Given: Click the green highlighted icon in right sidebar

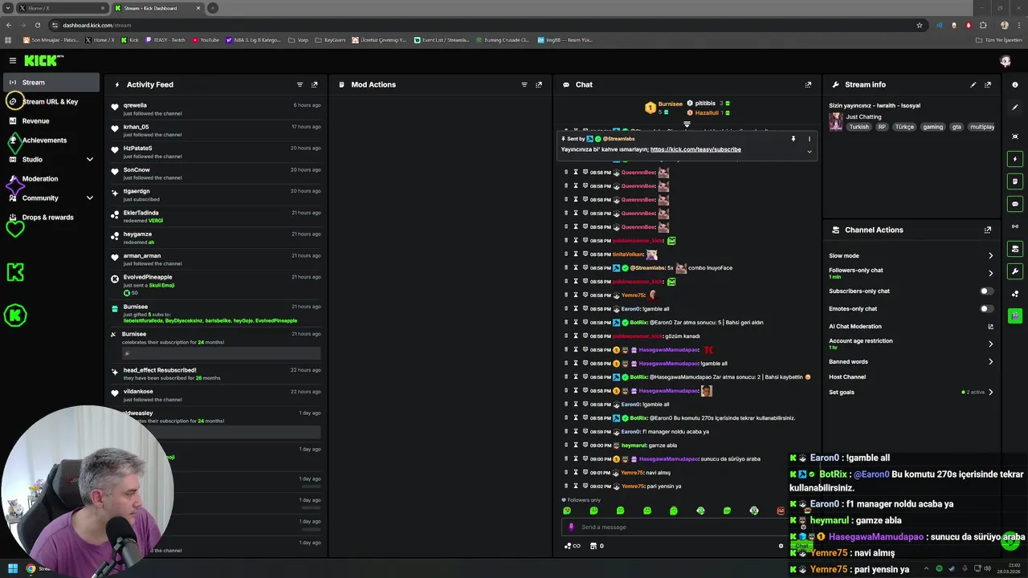Looking at the screenshot, I should [1015, 316].
